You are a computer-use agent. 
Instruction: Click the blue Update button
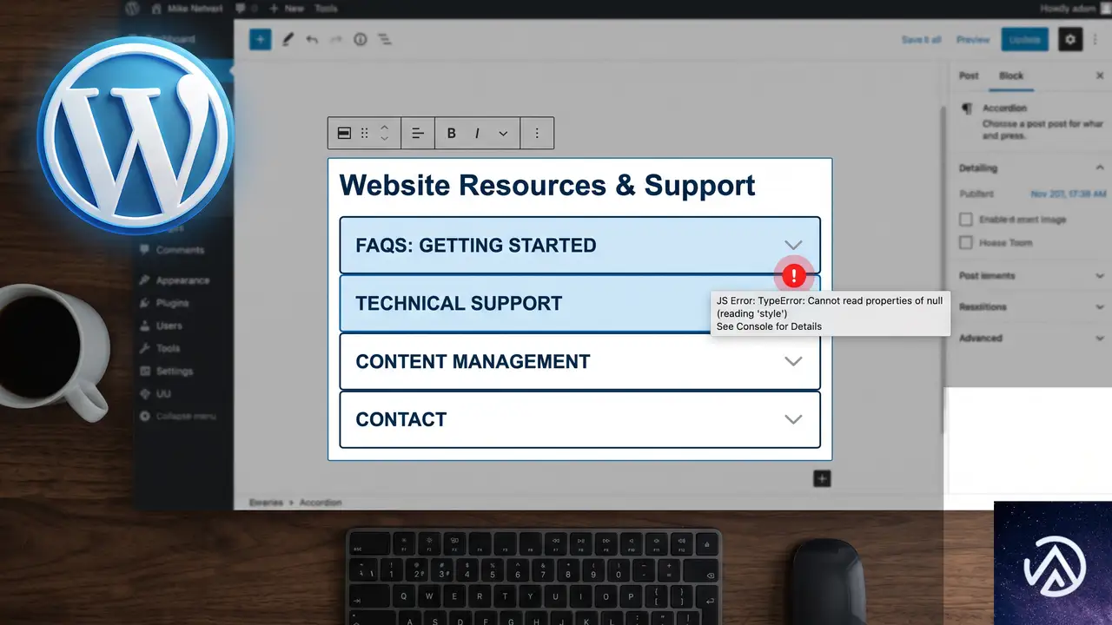(x=1025, y=39)
